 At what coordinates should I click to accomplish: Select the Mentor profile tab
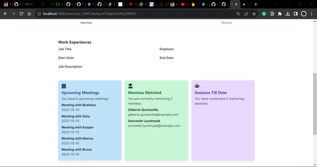click(227, 23)
